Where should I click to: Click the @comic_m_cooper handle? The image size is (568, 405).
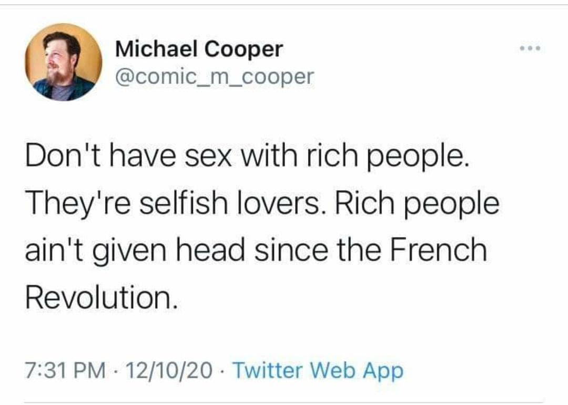tap(215, 77)
